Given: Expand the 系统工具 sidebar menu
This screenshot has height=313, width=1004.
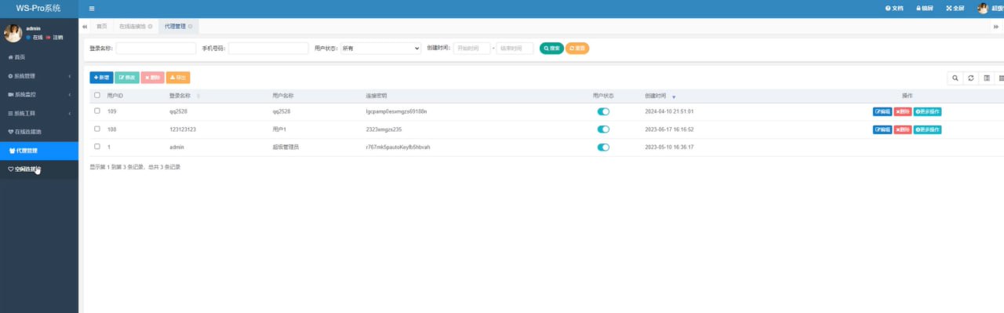Looking at the screenshot, I should tap(39, 113).
